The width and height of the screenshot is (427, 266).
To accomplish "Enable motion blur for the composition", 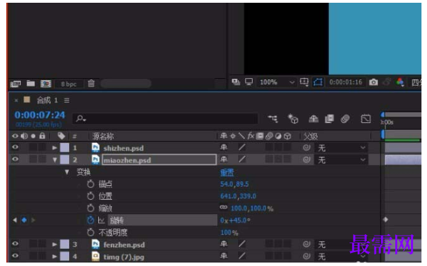I will (345, 119).
